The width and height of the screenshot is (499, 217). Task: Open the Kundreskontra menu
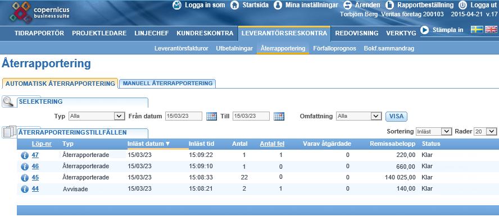(x=205, y=33)
